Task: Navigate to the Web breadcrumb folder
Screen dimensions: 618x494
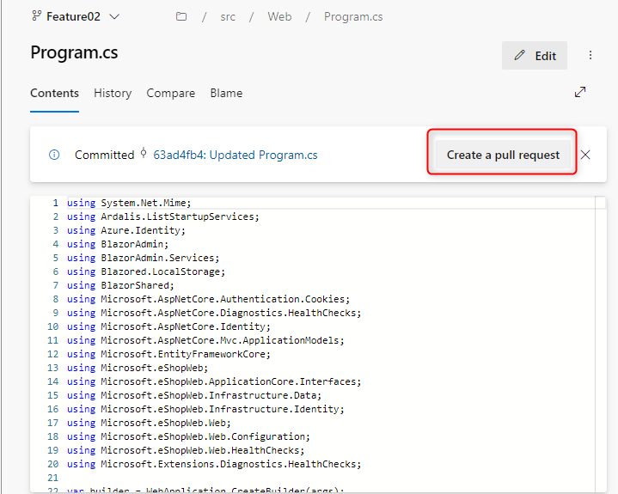Action: tap(279, 16)
